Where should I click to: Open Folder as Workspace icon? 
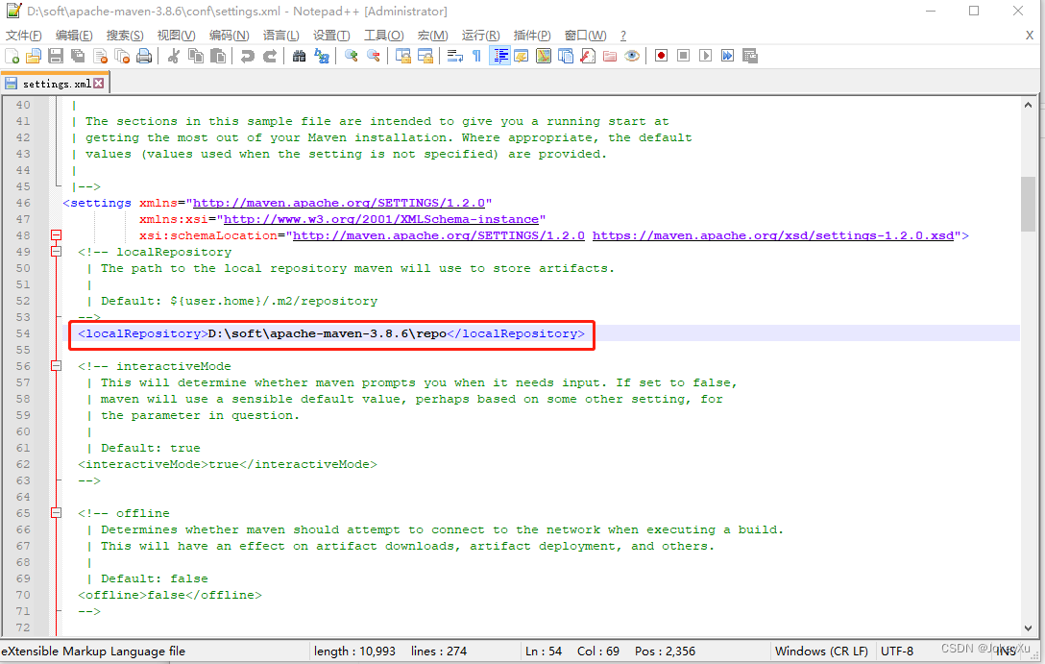[x=609, y=56]
